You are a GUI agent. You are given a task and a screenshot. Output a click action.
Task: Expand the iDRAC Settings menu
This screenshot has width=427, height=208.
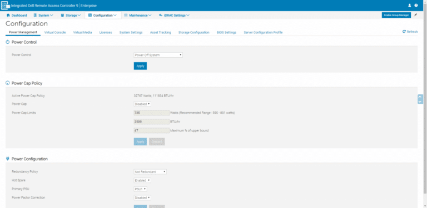(x=174, y=16)
